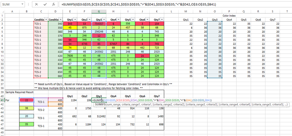
Task: Click the 'Color Index' heading cell
Action: point(229,16)
